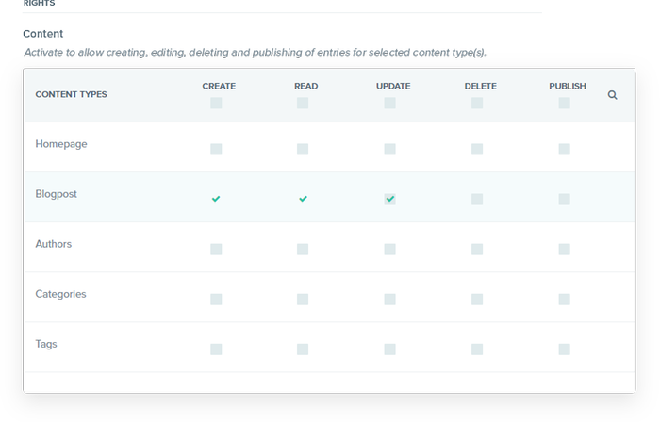Enable Publish permission for Categories

[x=565, y=300]
